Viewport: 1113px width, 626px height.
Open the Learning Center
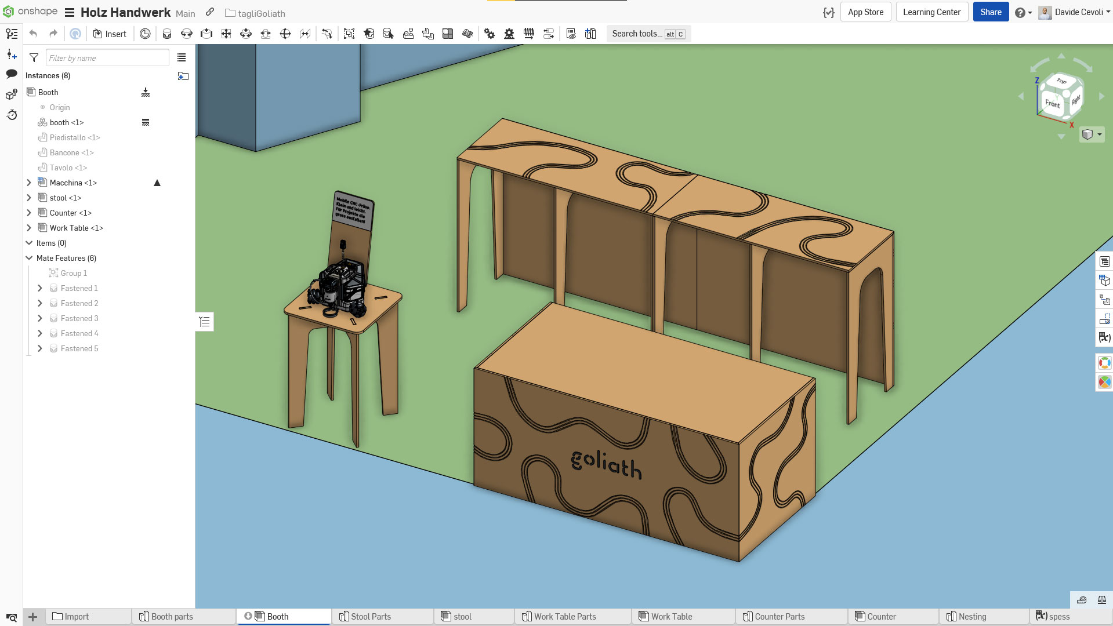[931, 12]
